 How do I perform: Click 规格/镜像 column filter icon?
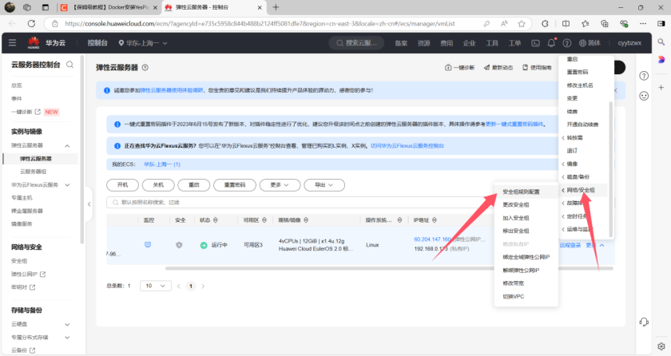(306, 220)
